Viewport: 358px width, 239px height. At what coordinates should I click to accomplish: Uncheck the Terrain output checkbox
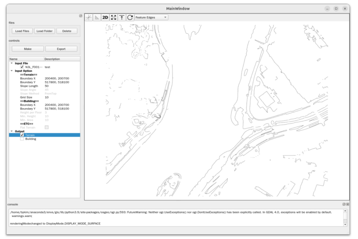22,135
